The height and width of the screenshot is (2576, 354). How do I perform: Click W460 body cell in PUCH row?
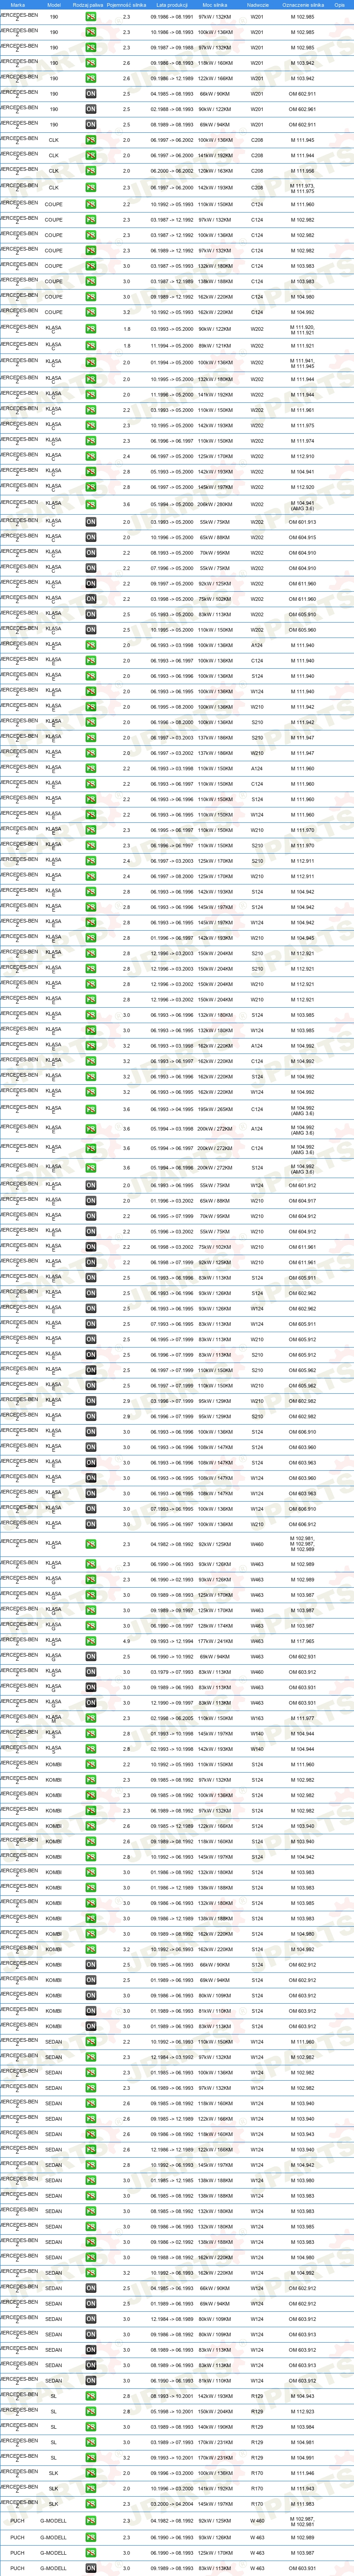[x=257, y=2521]
